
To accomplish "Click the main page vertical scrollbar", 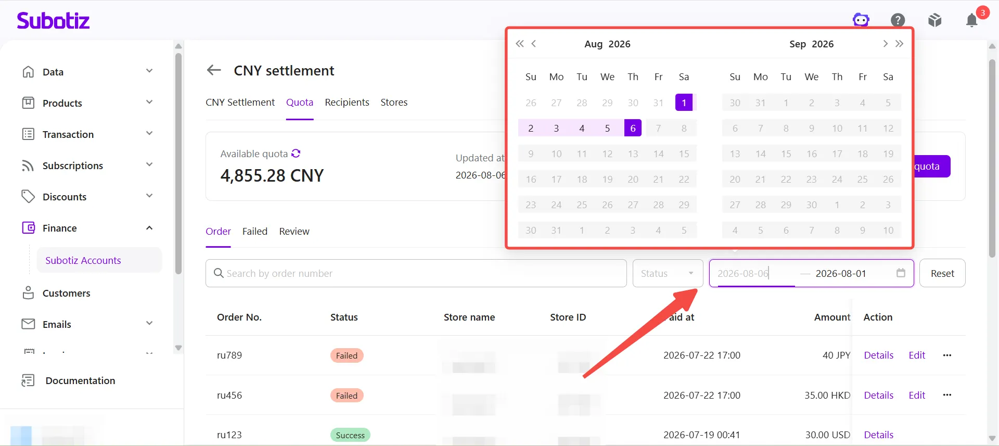I will pos(992,158).
